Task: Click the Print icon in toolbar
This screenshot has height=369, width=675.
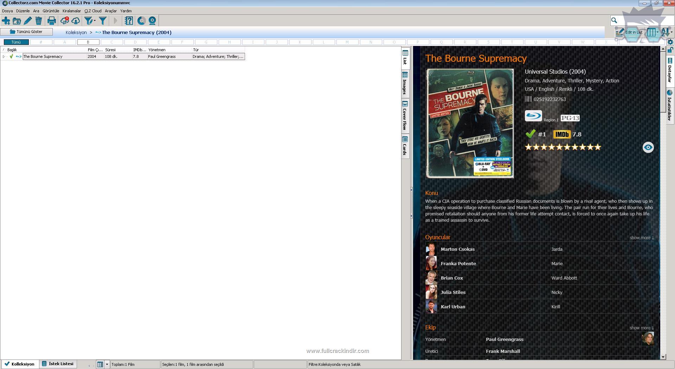Action: 52,21
